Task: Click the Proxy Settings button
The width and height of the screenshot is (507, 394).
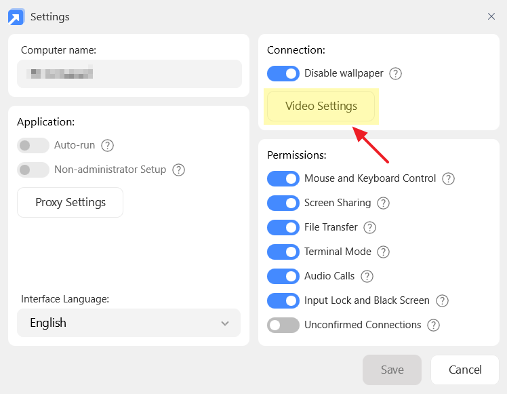Action: 70,202
